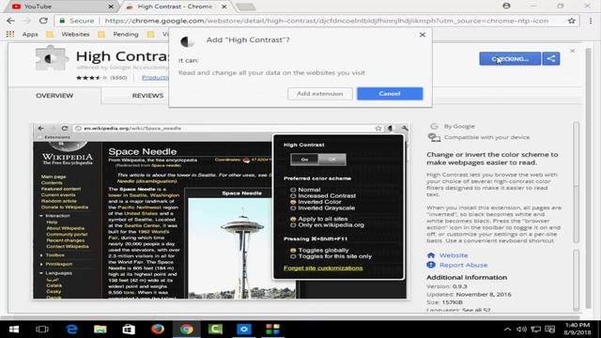Close the web store detail overlay
This screenshot has width=601, height=338.
[572, 51]
